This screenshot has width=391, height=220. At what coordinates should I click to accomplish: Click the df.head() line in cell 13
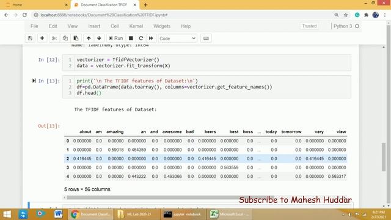(89, 93)
